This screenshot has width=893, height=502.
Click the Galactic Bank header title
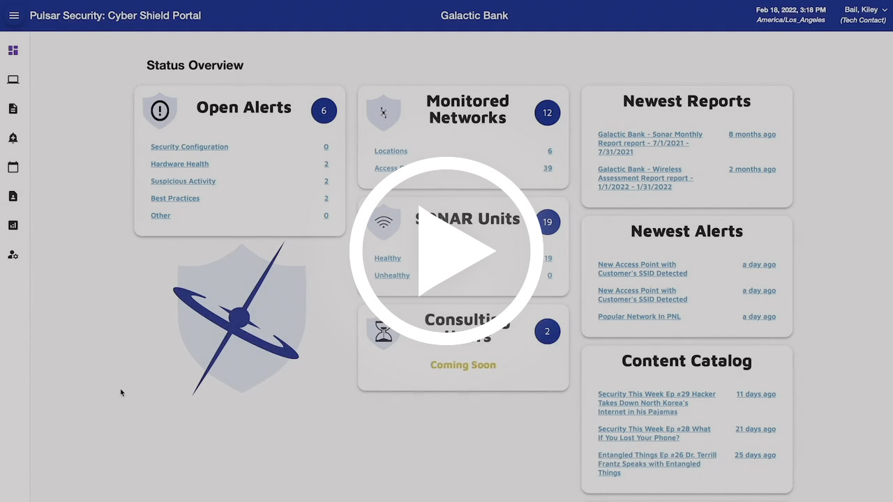[474, 15]
